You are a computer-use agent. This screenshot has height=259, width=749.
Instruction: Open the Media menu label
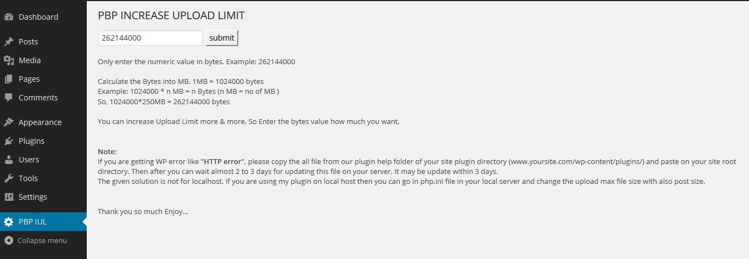[30, 60]
